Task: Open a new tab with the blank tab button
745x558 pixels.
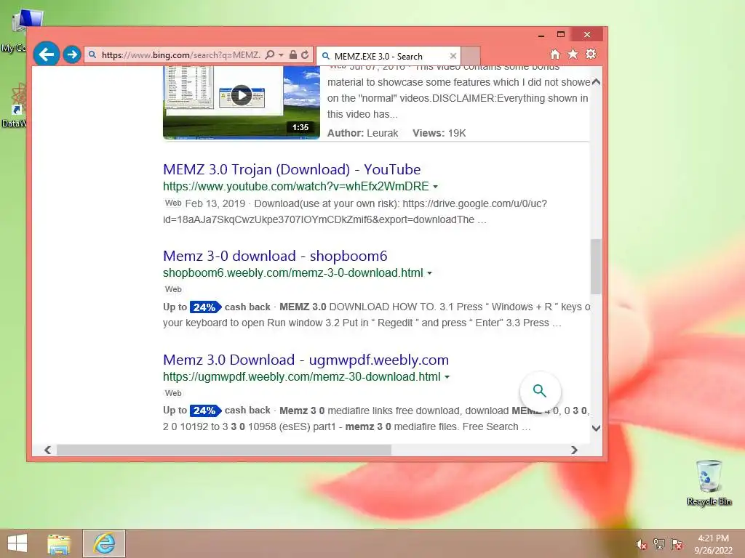Action: coord(471,56)
